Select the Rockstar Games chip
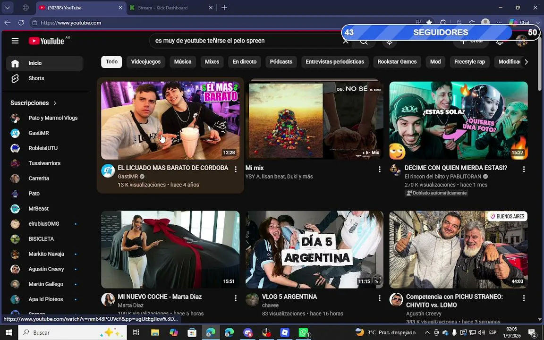Viewport: 544px width, 340px height. [397, 62]
